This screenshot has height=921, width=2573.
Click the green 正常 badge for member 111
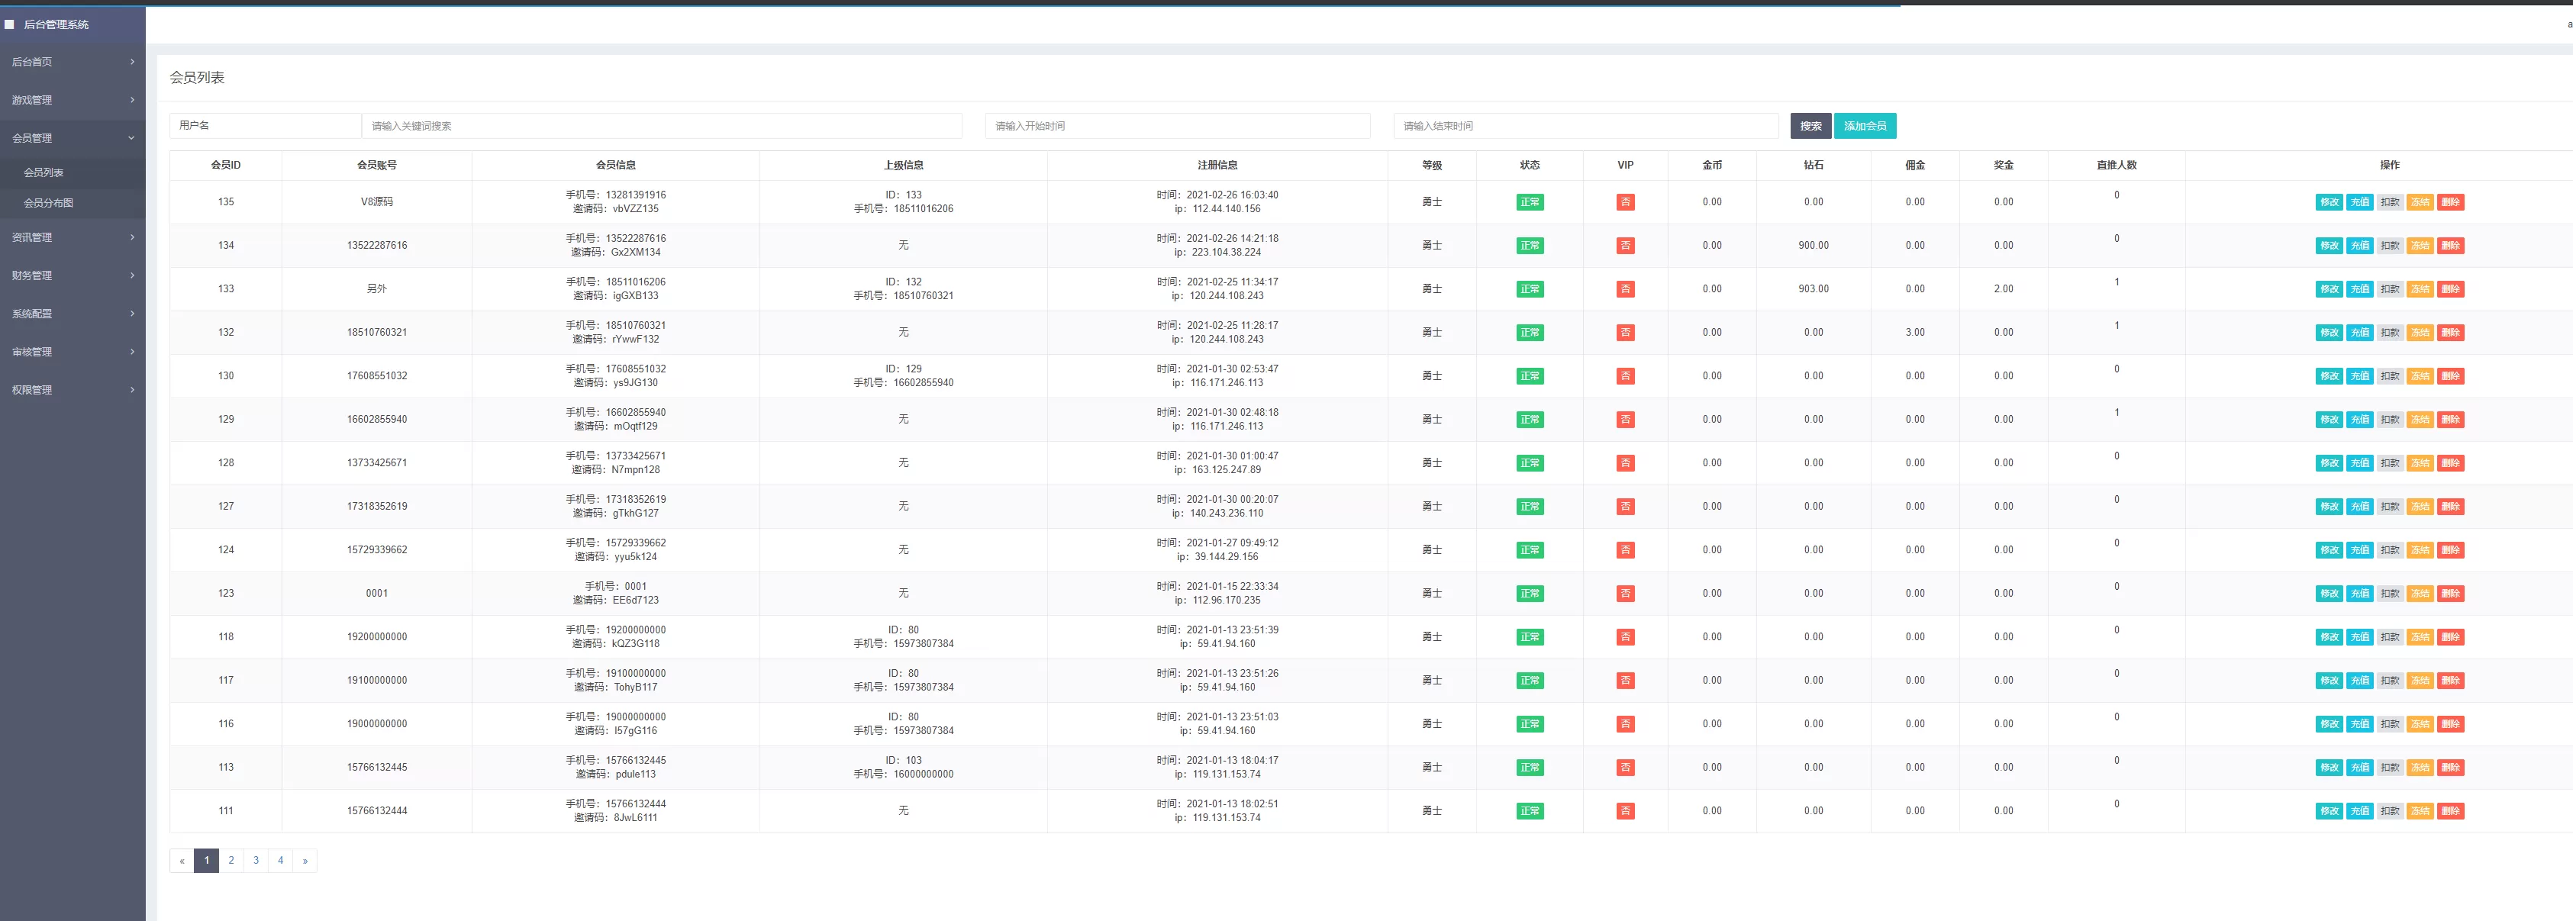click(1529, 811)
